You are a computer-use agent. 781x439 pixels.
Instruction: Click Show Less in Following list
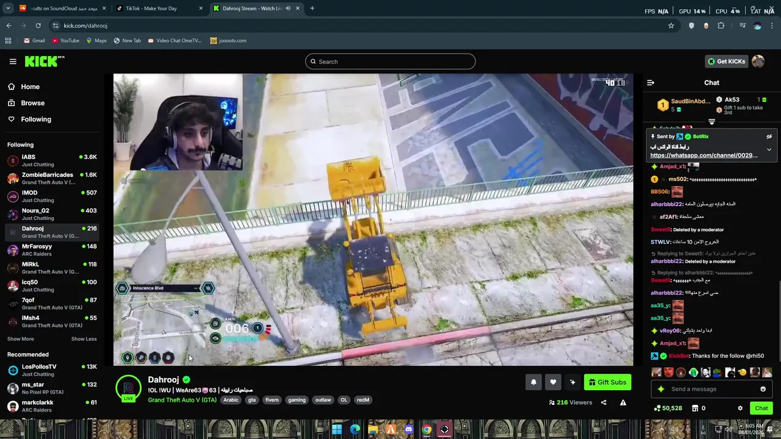(84, 339)
